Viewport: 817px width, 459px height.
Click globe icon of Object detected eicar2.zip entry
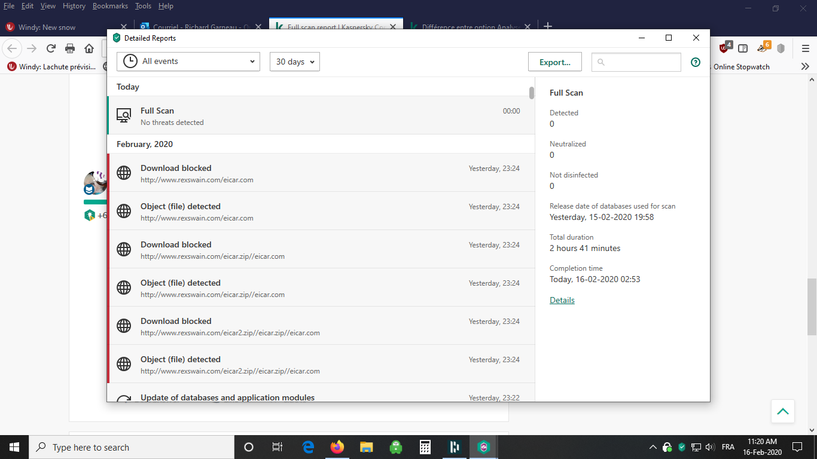click(124, 364)
